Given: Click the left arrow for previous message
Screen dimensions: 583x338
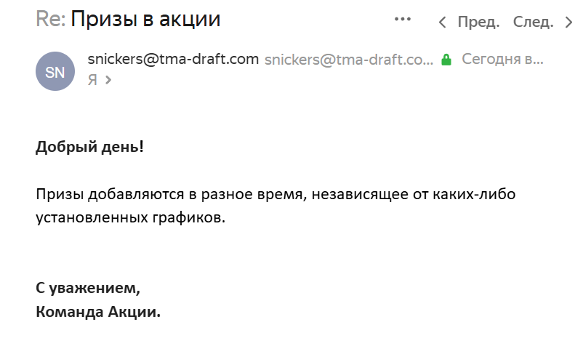Looking at the screenshot, I should pos(442,23).
